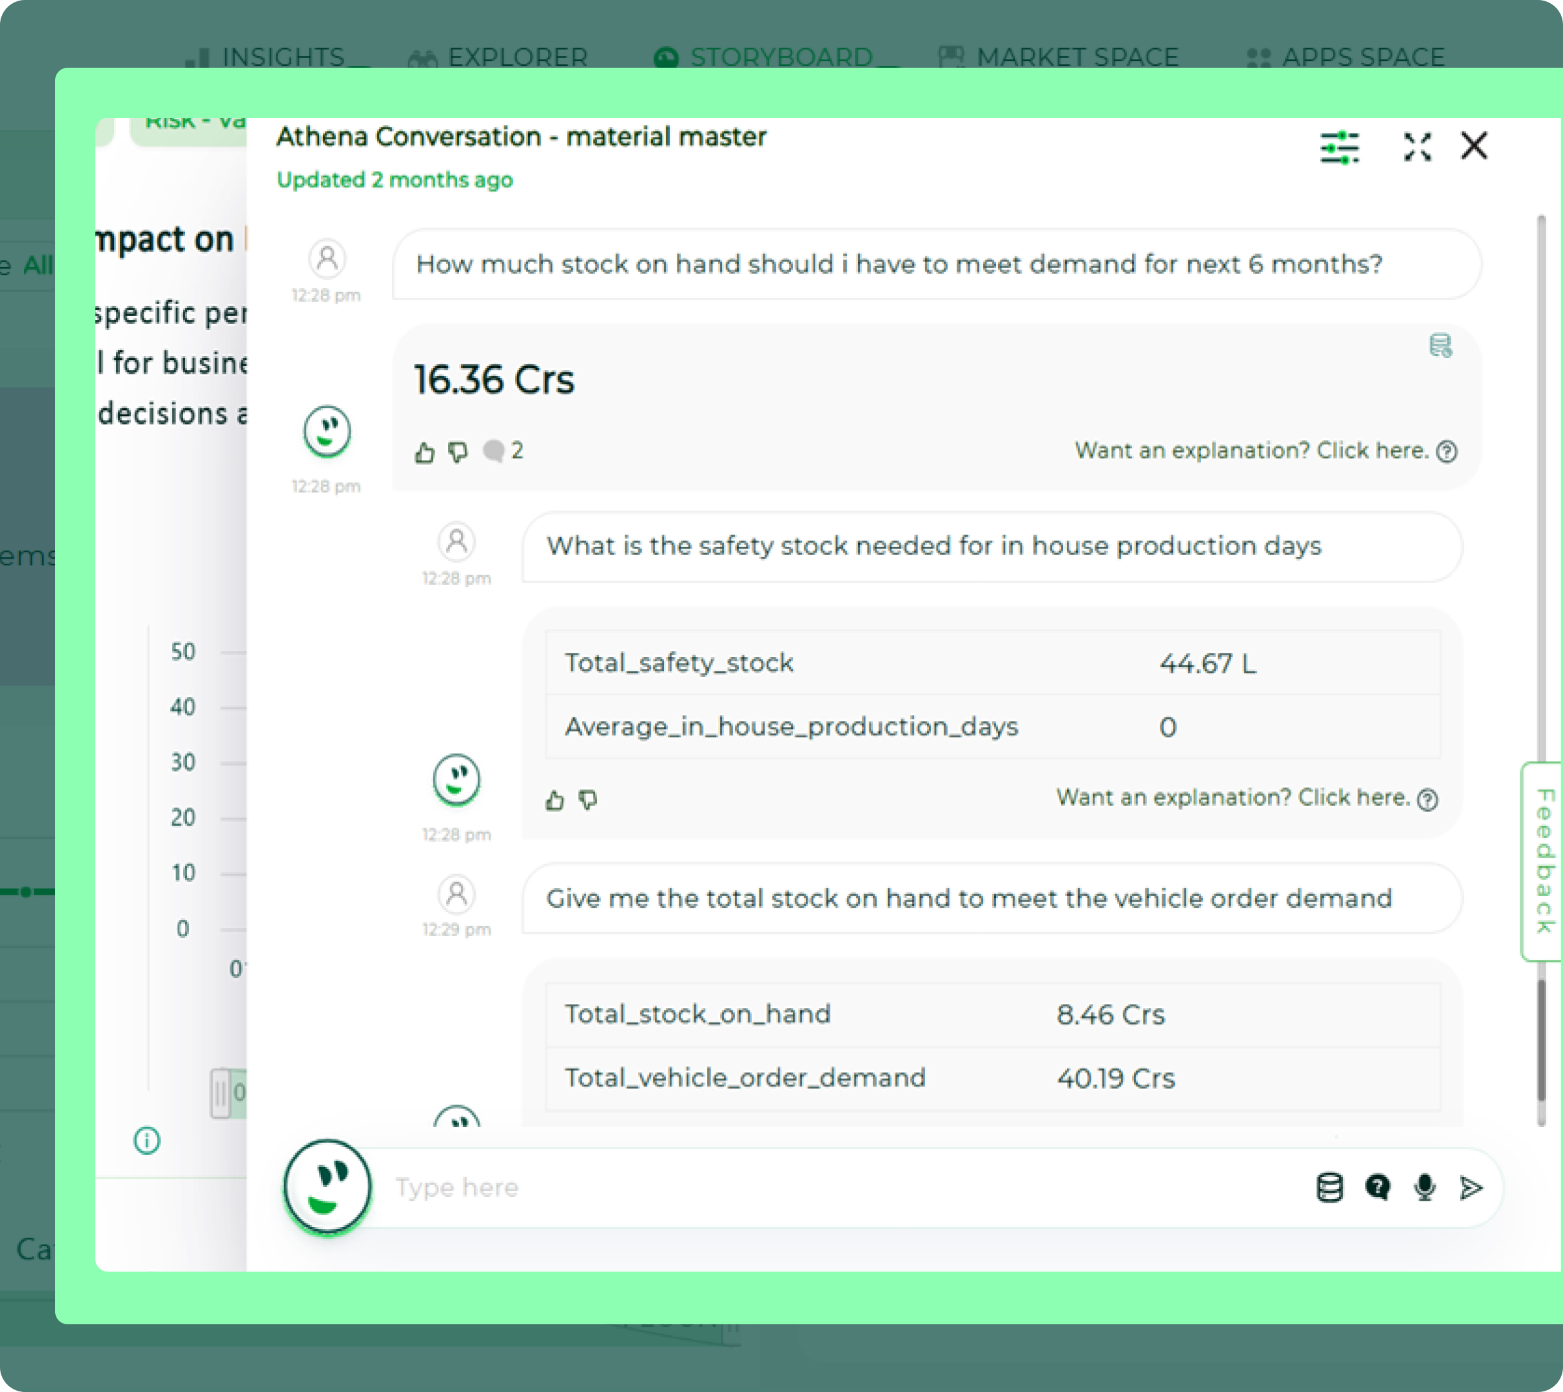
Task: Open the Feedback side tab
Action: point(1542,861)
